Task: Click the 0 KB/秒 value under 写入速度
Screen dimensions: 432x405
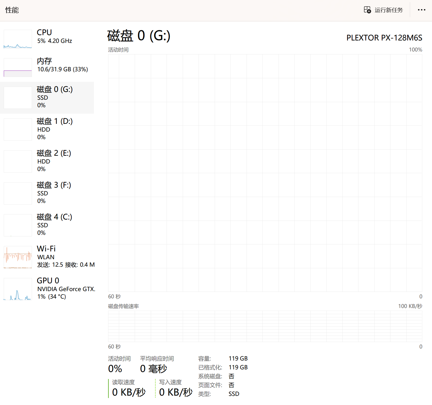Action: click(176, 392)
